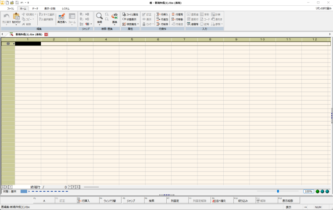Toggle リボンの折り畳み ribbon collapse
This screenshot has height=210, width=333.
click(323, 8)
